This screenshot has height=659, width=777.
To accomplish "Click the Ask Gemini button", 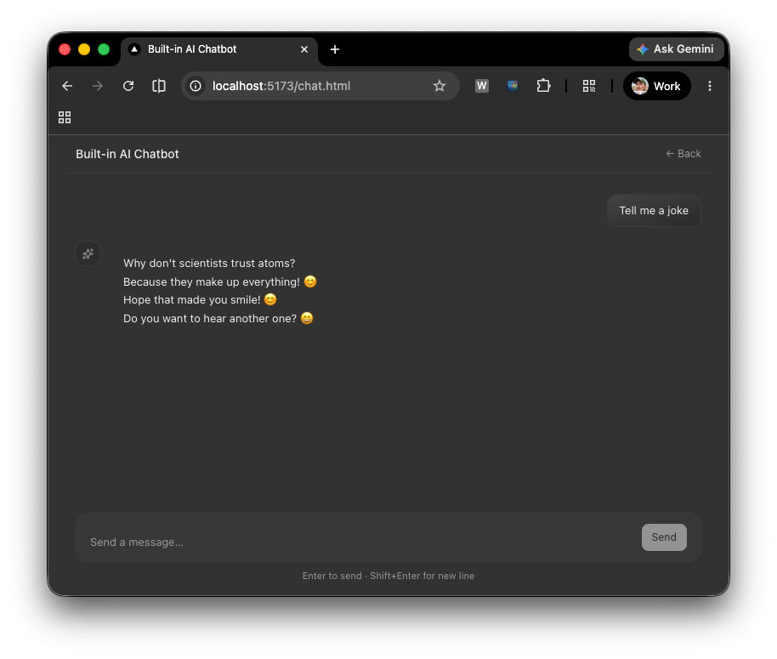I will click(677, 49).
